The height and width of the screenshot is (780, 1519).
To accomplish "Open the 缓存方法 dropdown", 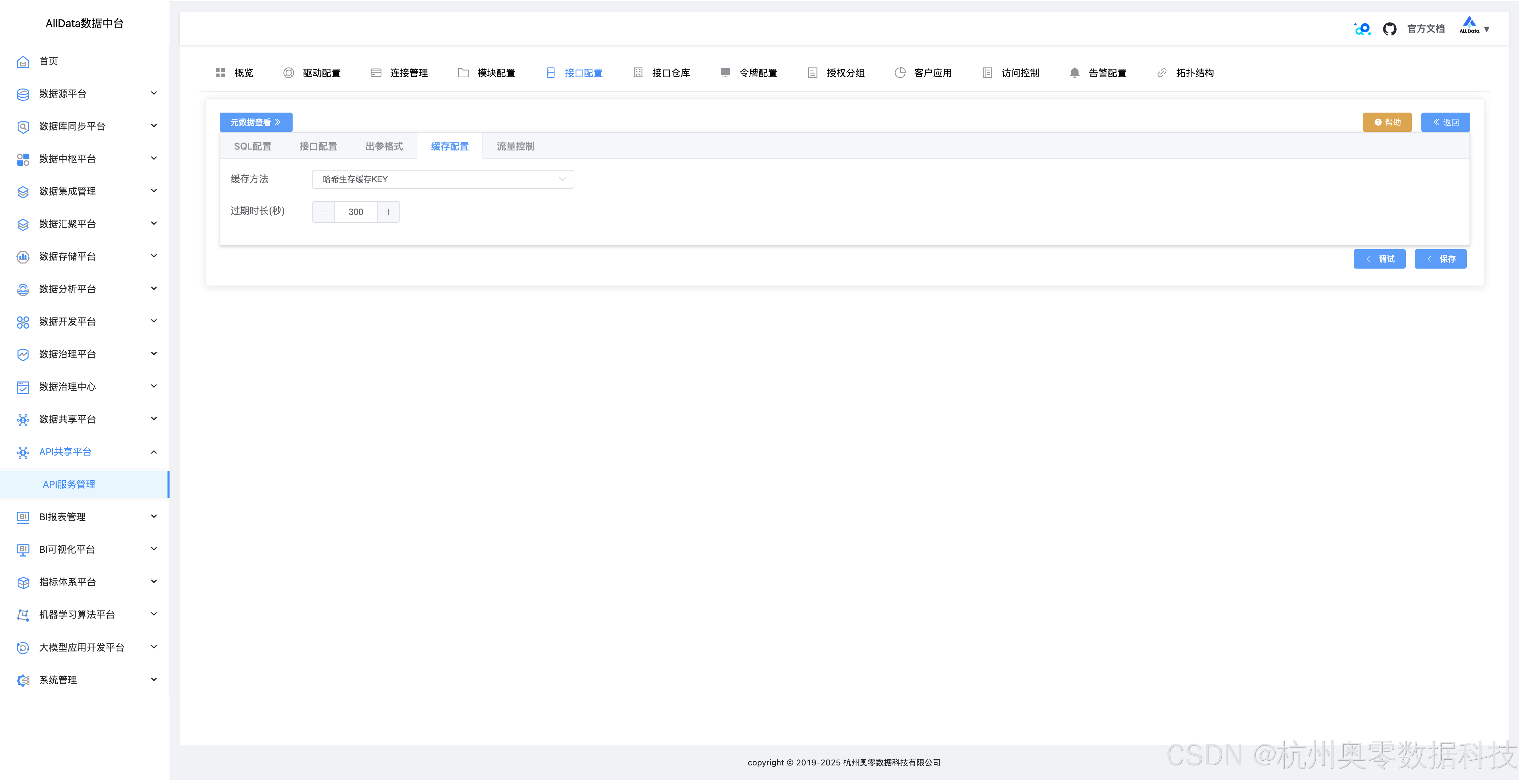I will (443, 179).
